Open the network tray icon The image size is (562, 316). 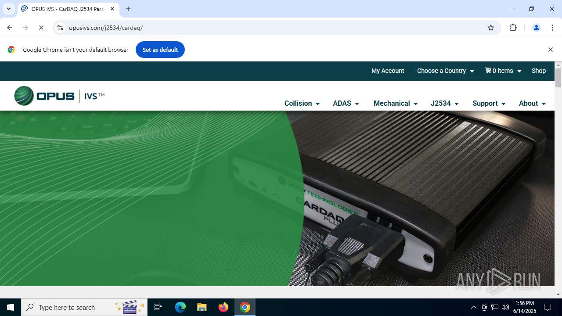pyautogui.click(x=495, y=307)
